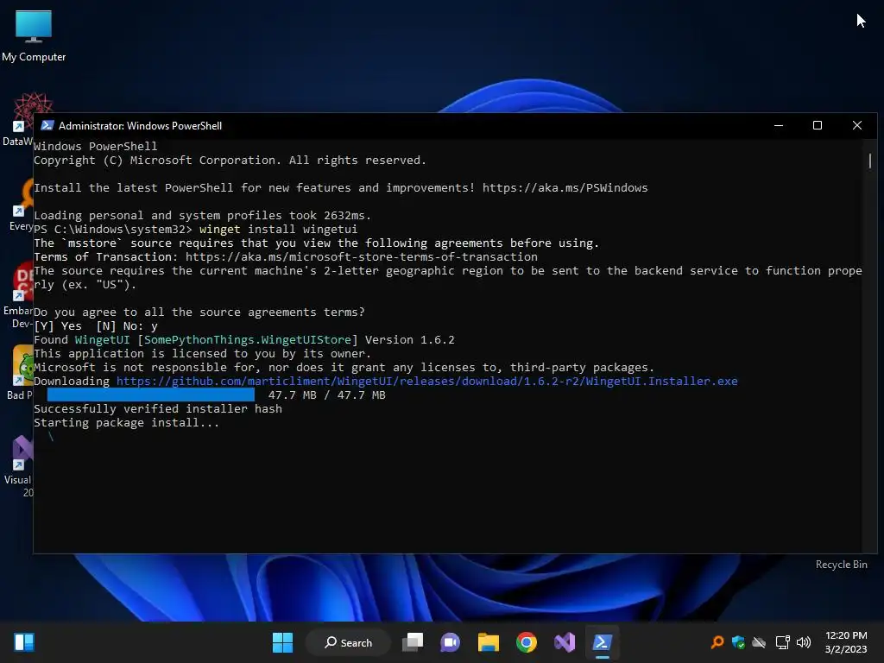Screen dimensions: 884x663
Task: Open the Visual Studio desktop shortcut
Action: click(18, 466)
